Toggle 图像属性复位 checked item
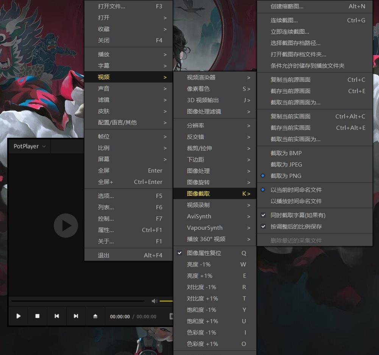This screenshot has width=379, height=355. (204, 253)
